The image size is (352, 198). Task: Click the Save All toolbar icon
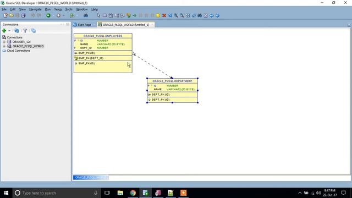click(x=23, y=15)
